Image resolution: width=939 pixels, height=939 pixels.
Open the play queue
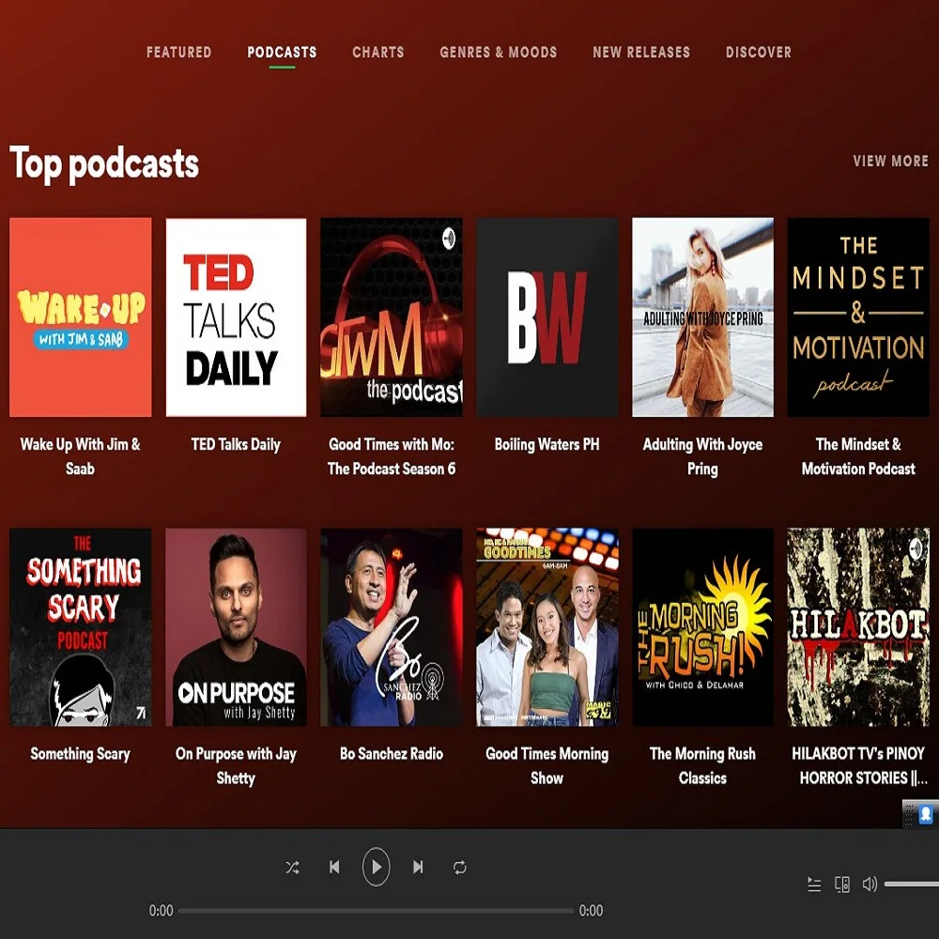(814, 885)
